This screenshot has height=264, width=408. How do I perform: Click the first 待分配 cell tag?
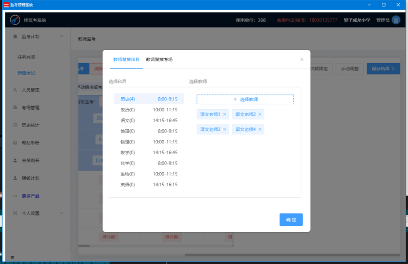point(109,237)
